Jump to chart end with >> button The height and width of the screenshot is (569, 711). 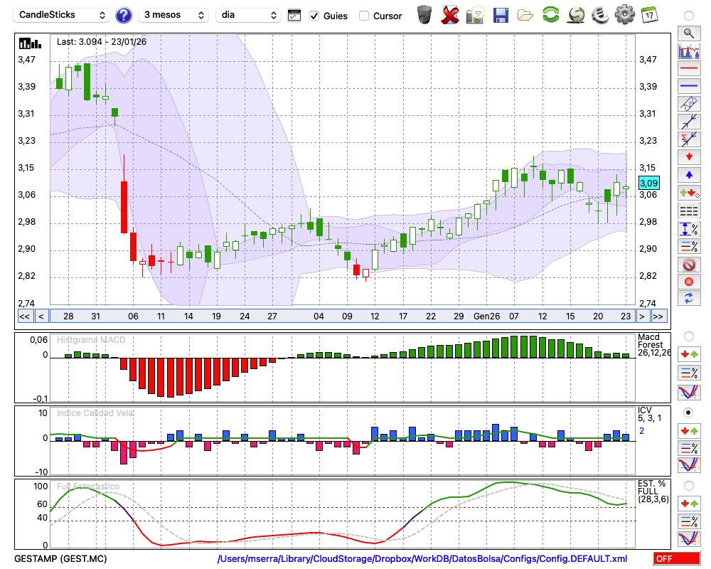tap(658, 317)
